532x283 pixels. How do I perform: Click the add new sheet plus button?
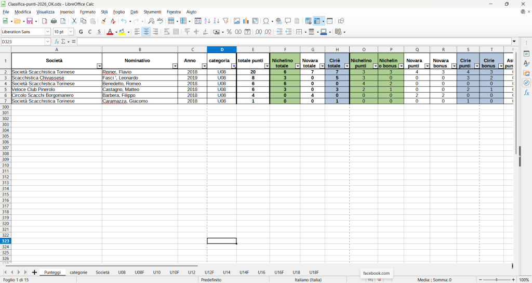coord(34,272)
